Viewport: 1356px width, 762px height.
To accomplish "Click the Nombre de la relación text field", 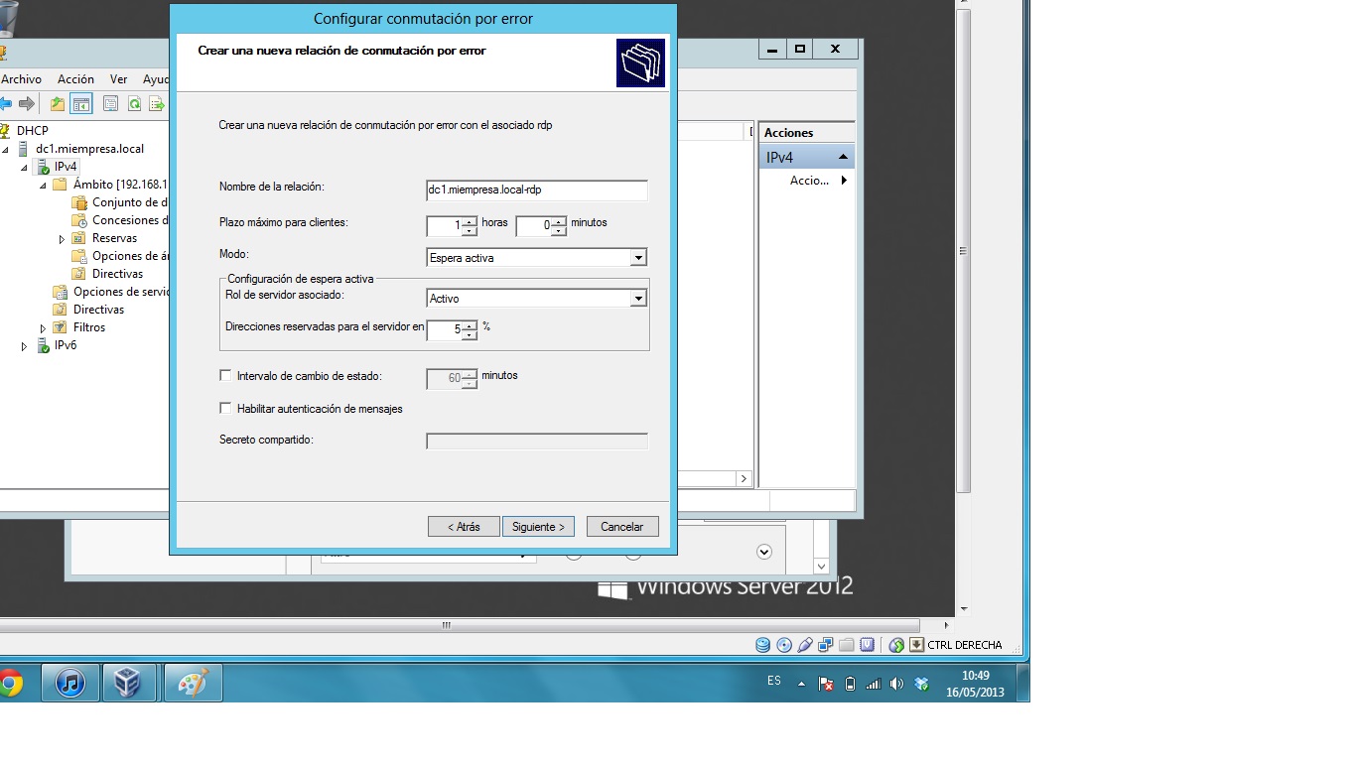I will point(536,190).
